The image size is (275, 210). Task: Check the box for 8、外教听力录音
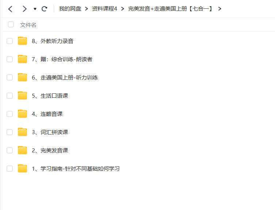pos(9,41)
